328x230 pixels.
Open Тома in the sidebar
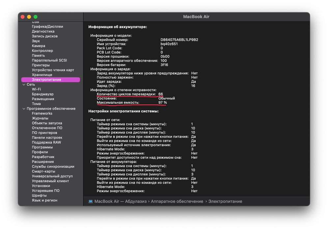[36, 104]
